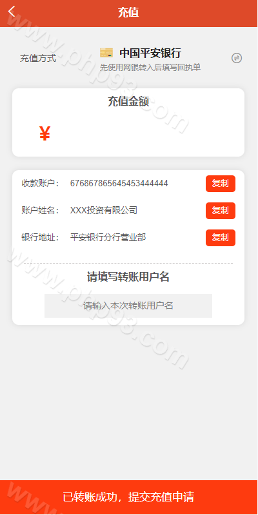Select account number 6768678656454534​44444 text
Screen dimensions: 258x515
(119, 183)
